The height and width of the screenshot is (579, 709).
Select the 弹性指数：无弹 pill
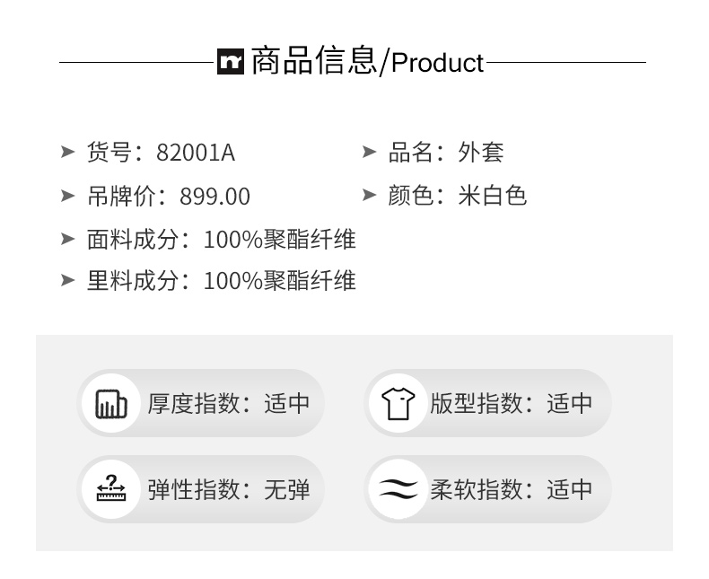[201, 489]
